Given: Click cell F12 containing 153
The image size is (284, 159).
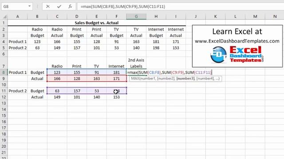Looking at the screenshot, I should [x=116, y=97].
